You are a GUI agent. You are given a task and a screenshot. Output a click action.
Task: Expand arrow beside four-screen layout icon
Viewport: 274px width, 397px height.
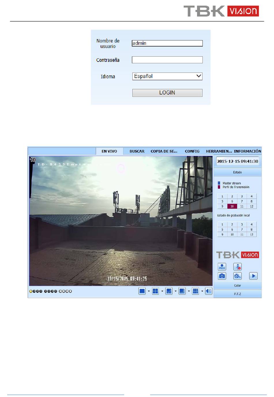[x=162, y=291]
